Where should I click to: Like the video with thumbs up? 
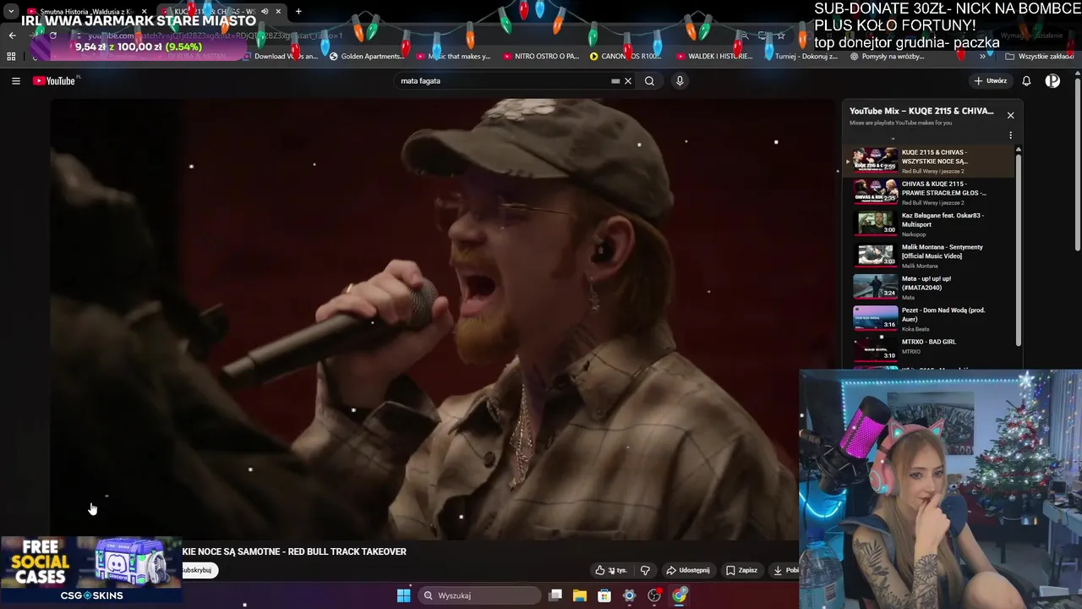tap(611, 570)
